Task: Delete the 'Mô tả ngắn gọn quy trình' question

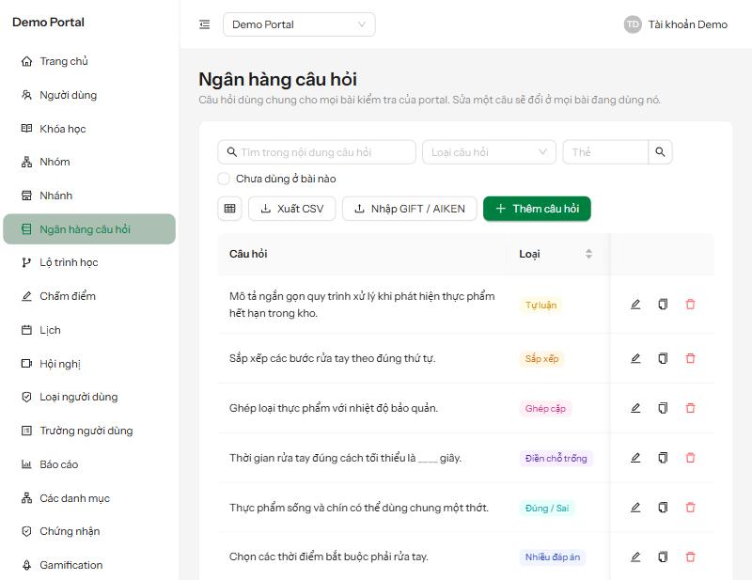Action: point(691,305)
